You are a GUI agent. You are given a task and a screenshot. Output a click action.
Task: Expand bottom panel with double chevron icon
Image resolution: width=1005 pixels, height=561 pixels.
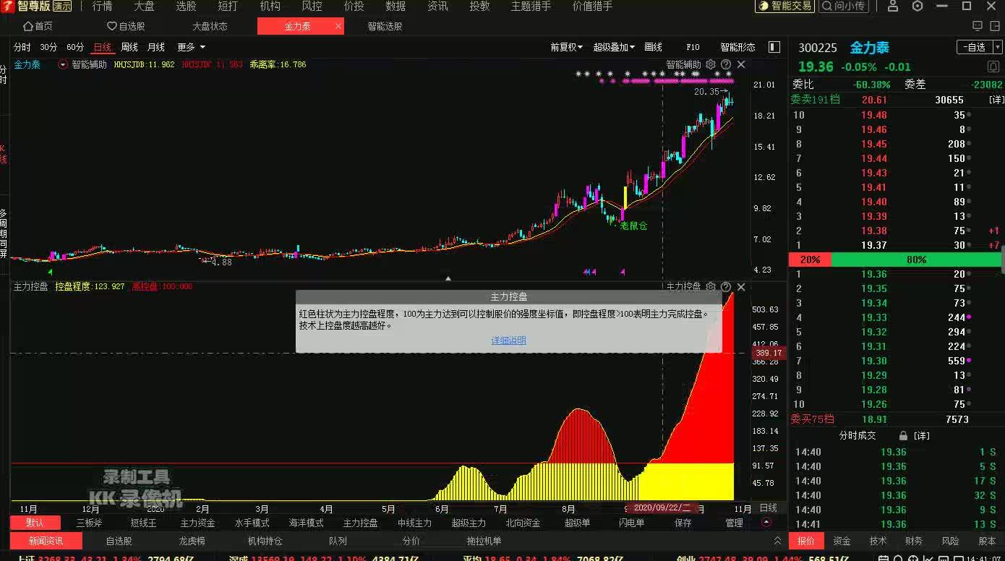coord(777,541)
